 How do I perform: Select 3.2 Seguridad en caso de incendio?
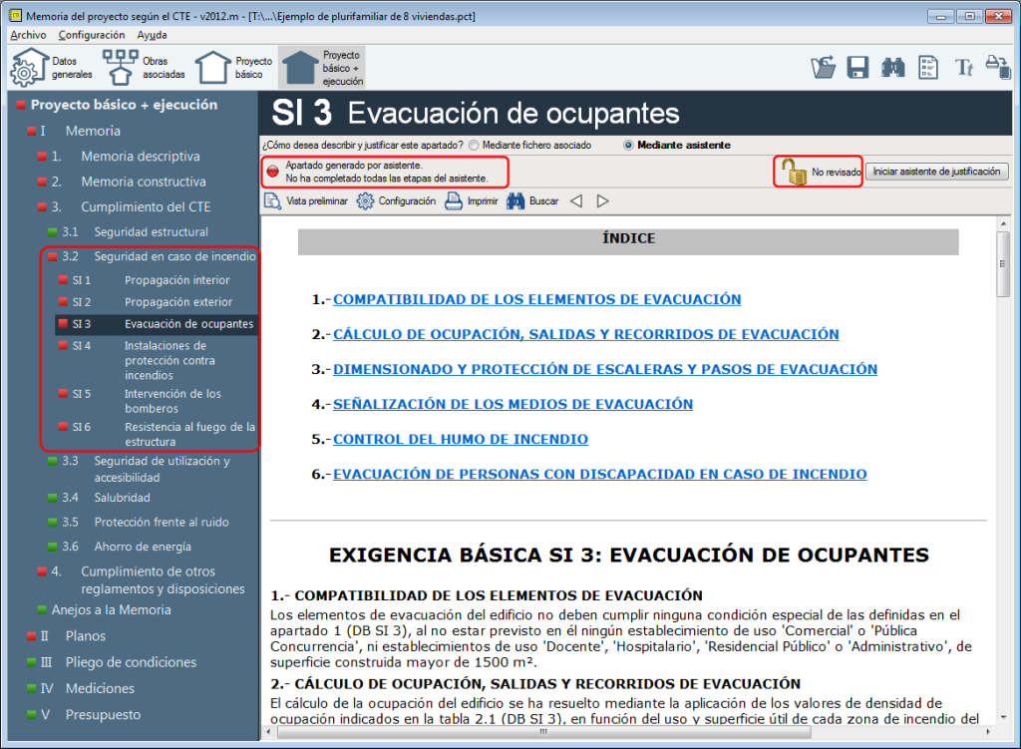click(x=174, y=256)
